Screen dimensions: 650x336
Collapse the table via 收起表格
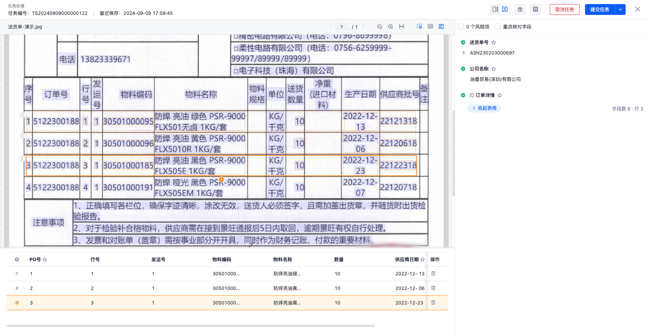[x=484, y=108]
